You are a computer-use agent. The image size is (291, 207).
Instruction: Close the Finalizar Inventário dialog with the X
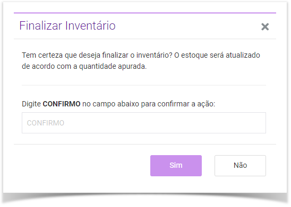tap(265, 26)
